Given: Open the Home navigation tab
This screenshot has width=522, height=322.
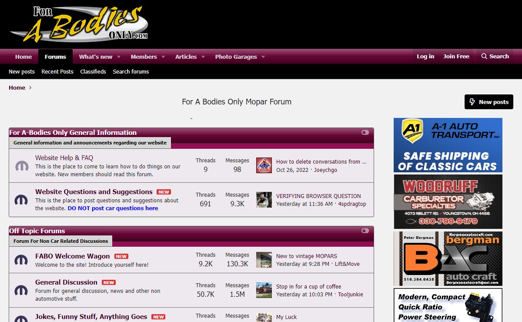Looking at the screenshot, I should (23, 57).
